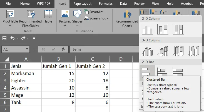
Task: Click the Insert Hierarchy Chart icon
Action: 152,12
